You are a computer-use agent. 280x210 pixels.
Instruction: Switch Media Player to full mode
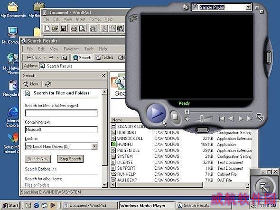[x=260, y=117]
